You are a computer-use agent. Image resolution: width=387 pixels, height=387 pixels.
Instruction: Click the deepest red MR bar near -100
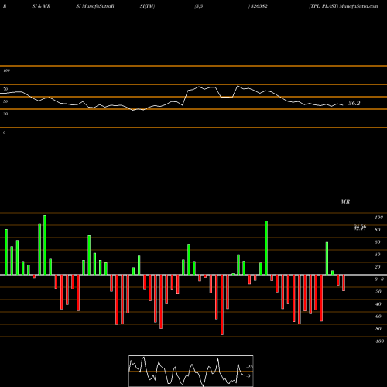[222, 305]
